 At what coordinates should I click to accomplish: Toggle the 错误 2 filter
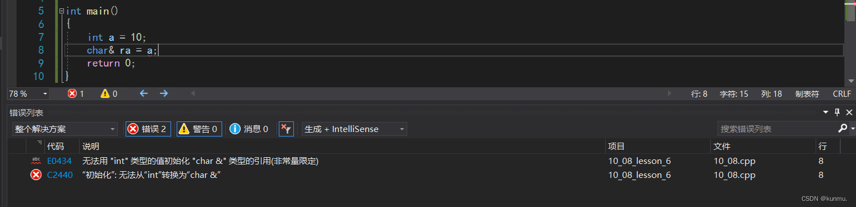coord(148,129)
